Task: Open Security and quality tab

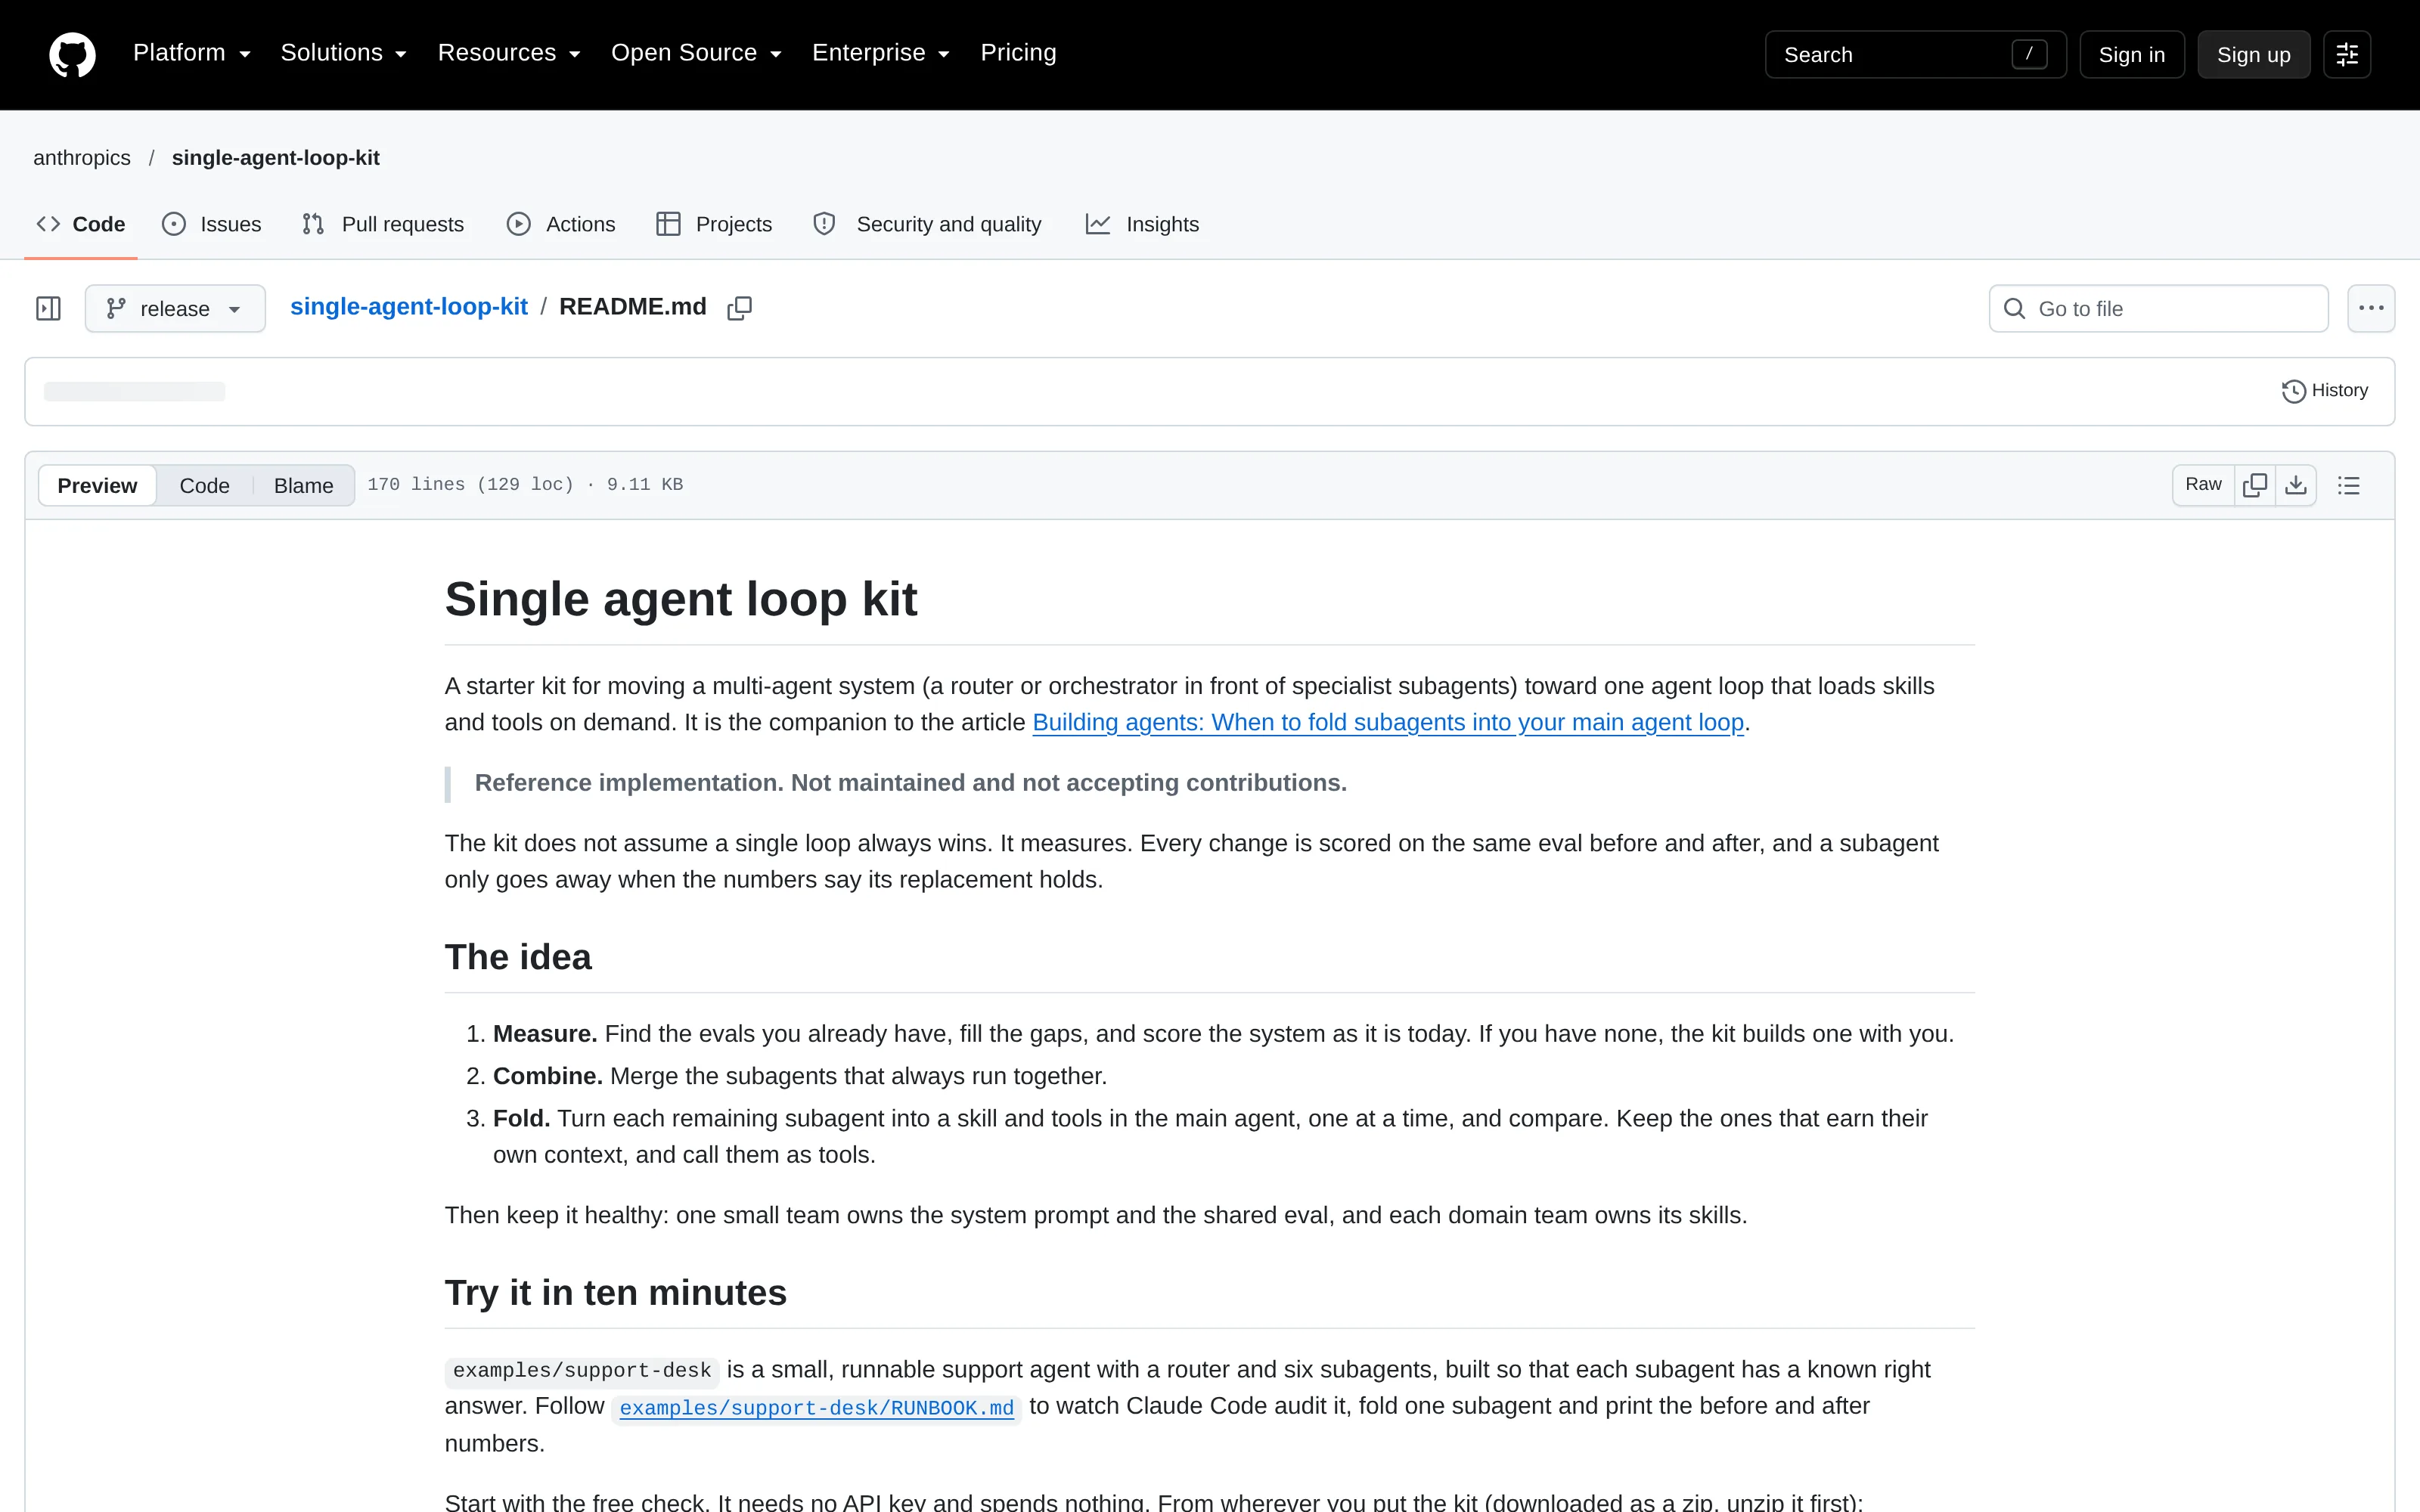Action: tap(927, 224)
